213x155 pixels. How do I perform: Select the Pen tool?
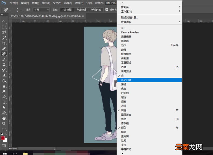4,97
